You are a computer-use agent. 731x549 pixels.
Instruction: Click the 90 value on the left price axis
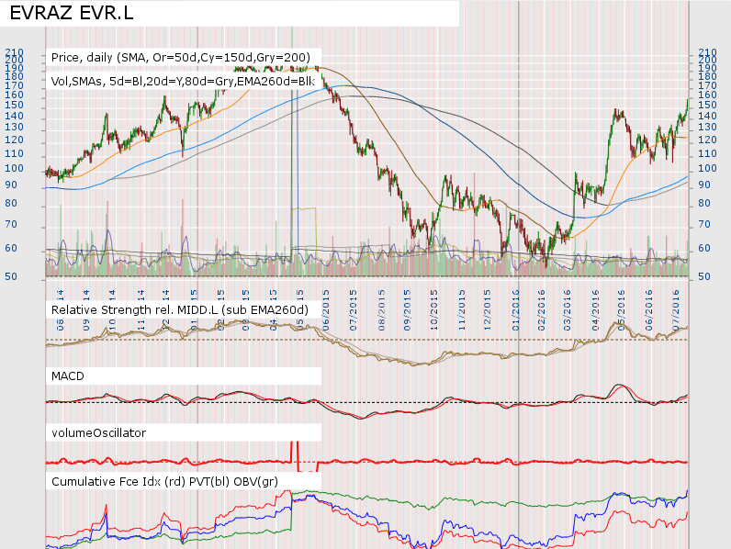tap(11, 185)
